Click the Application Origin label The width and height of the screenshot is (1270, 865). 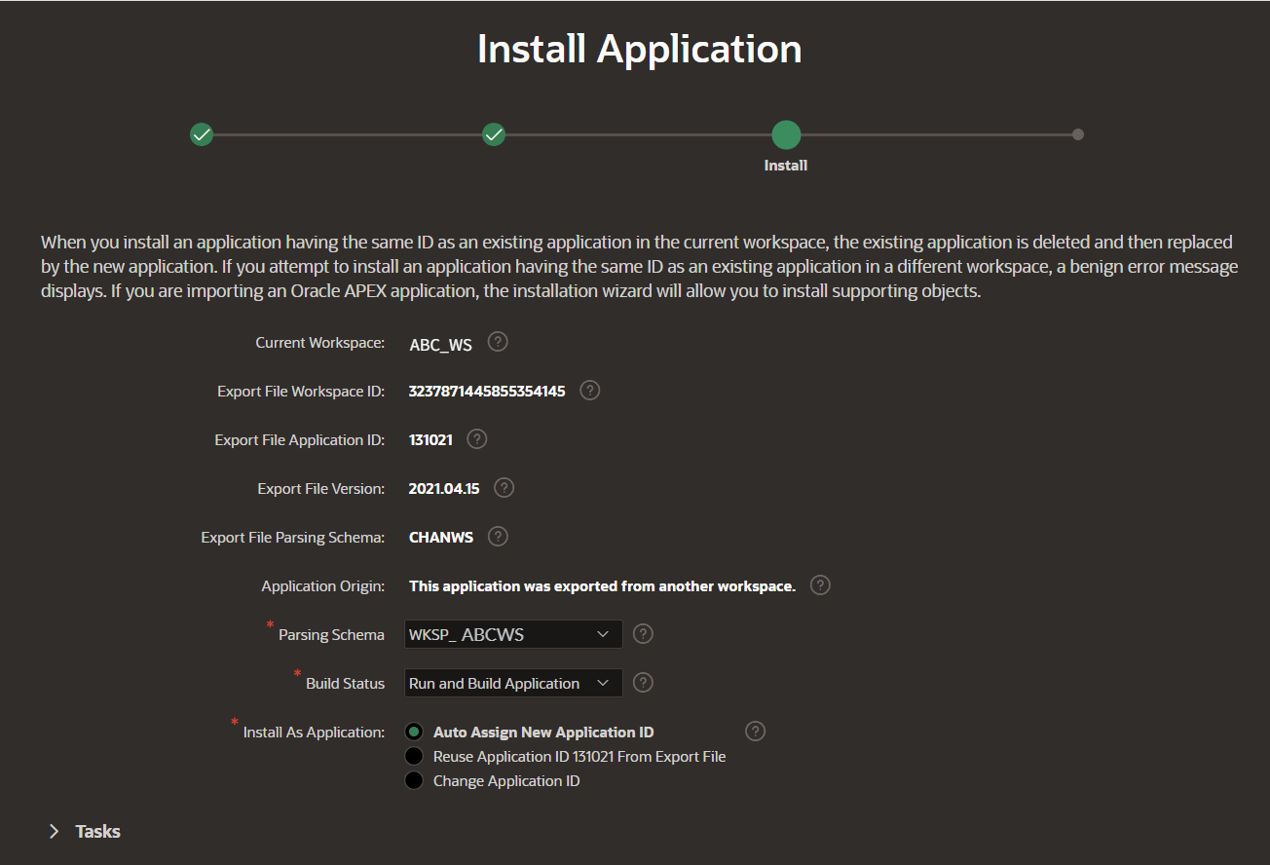(x=323, y=586)
